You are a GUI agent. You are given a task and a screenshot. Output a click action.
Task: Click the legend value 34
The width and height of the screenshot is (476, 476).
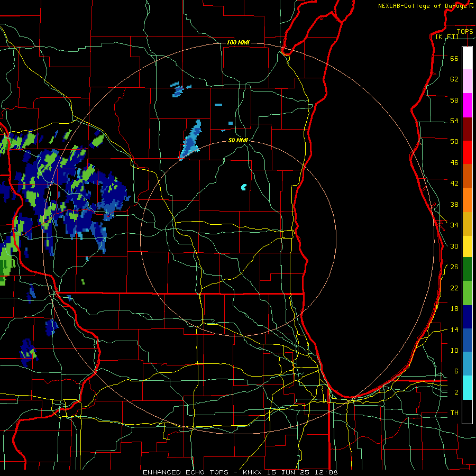click(454, 225)
